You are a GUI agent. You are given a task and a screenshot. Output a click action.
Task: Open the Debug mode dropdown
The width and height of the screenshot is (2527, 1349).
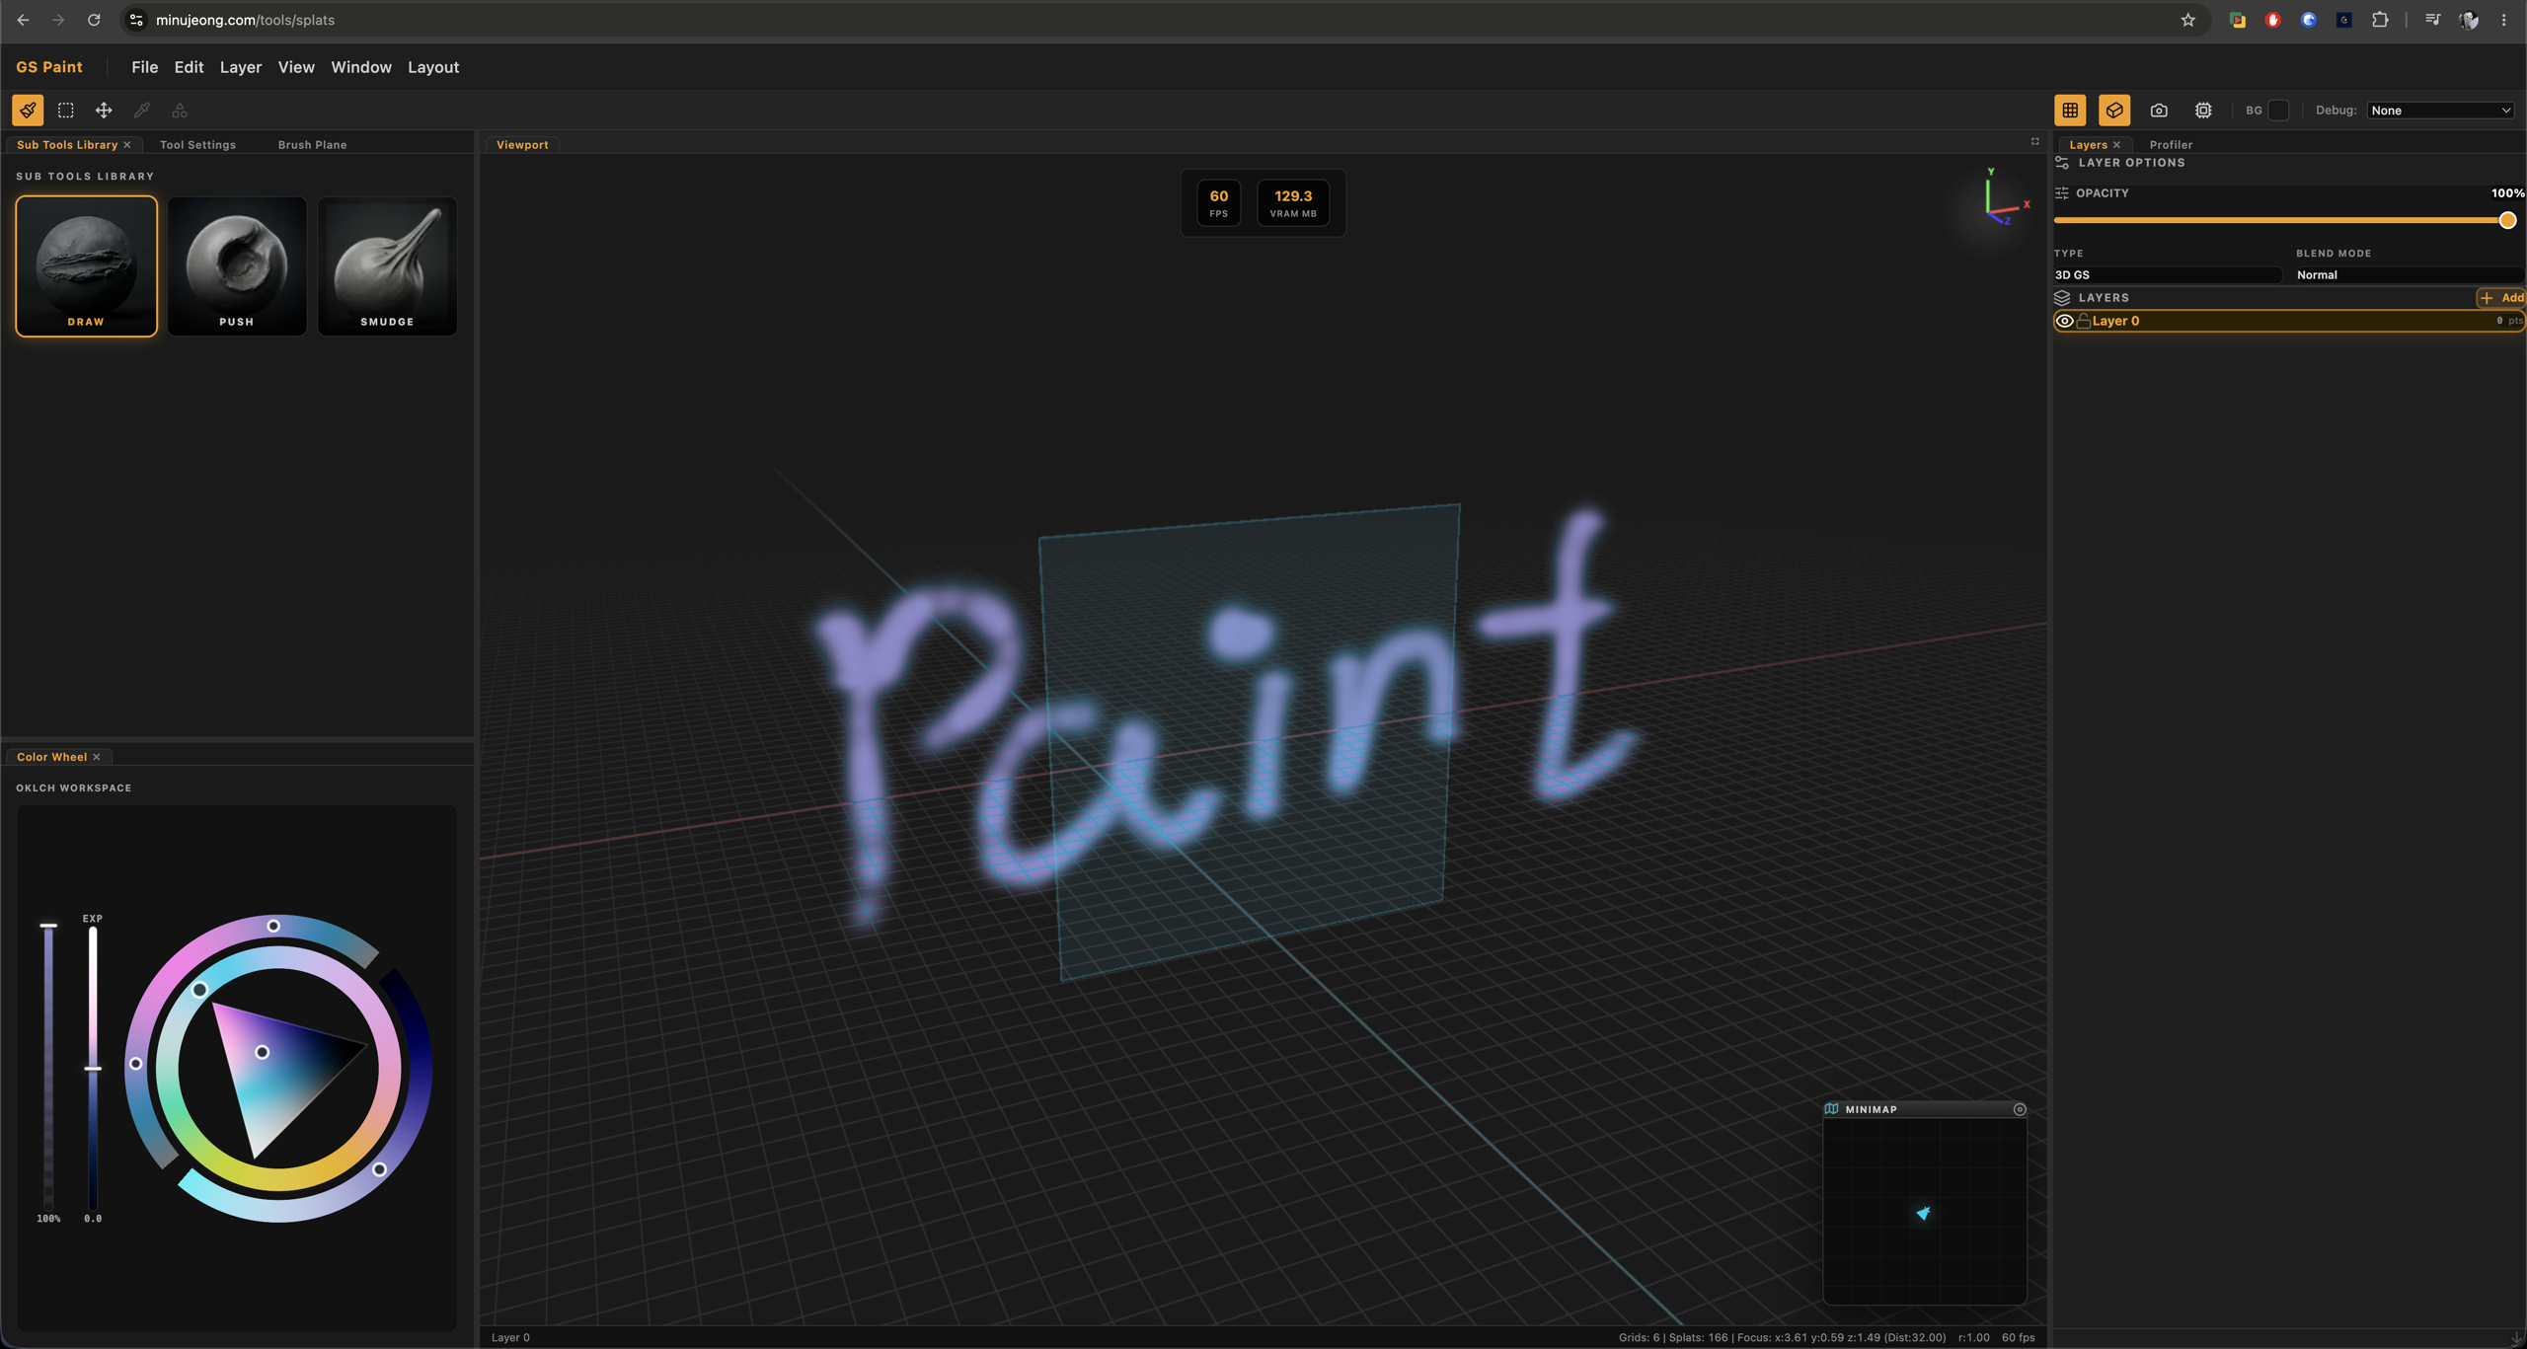tap(2441, 111)
